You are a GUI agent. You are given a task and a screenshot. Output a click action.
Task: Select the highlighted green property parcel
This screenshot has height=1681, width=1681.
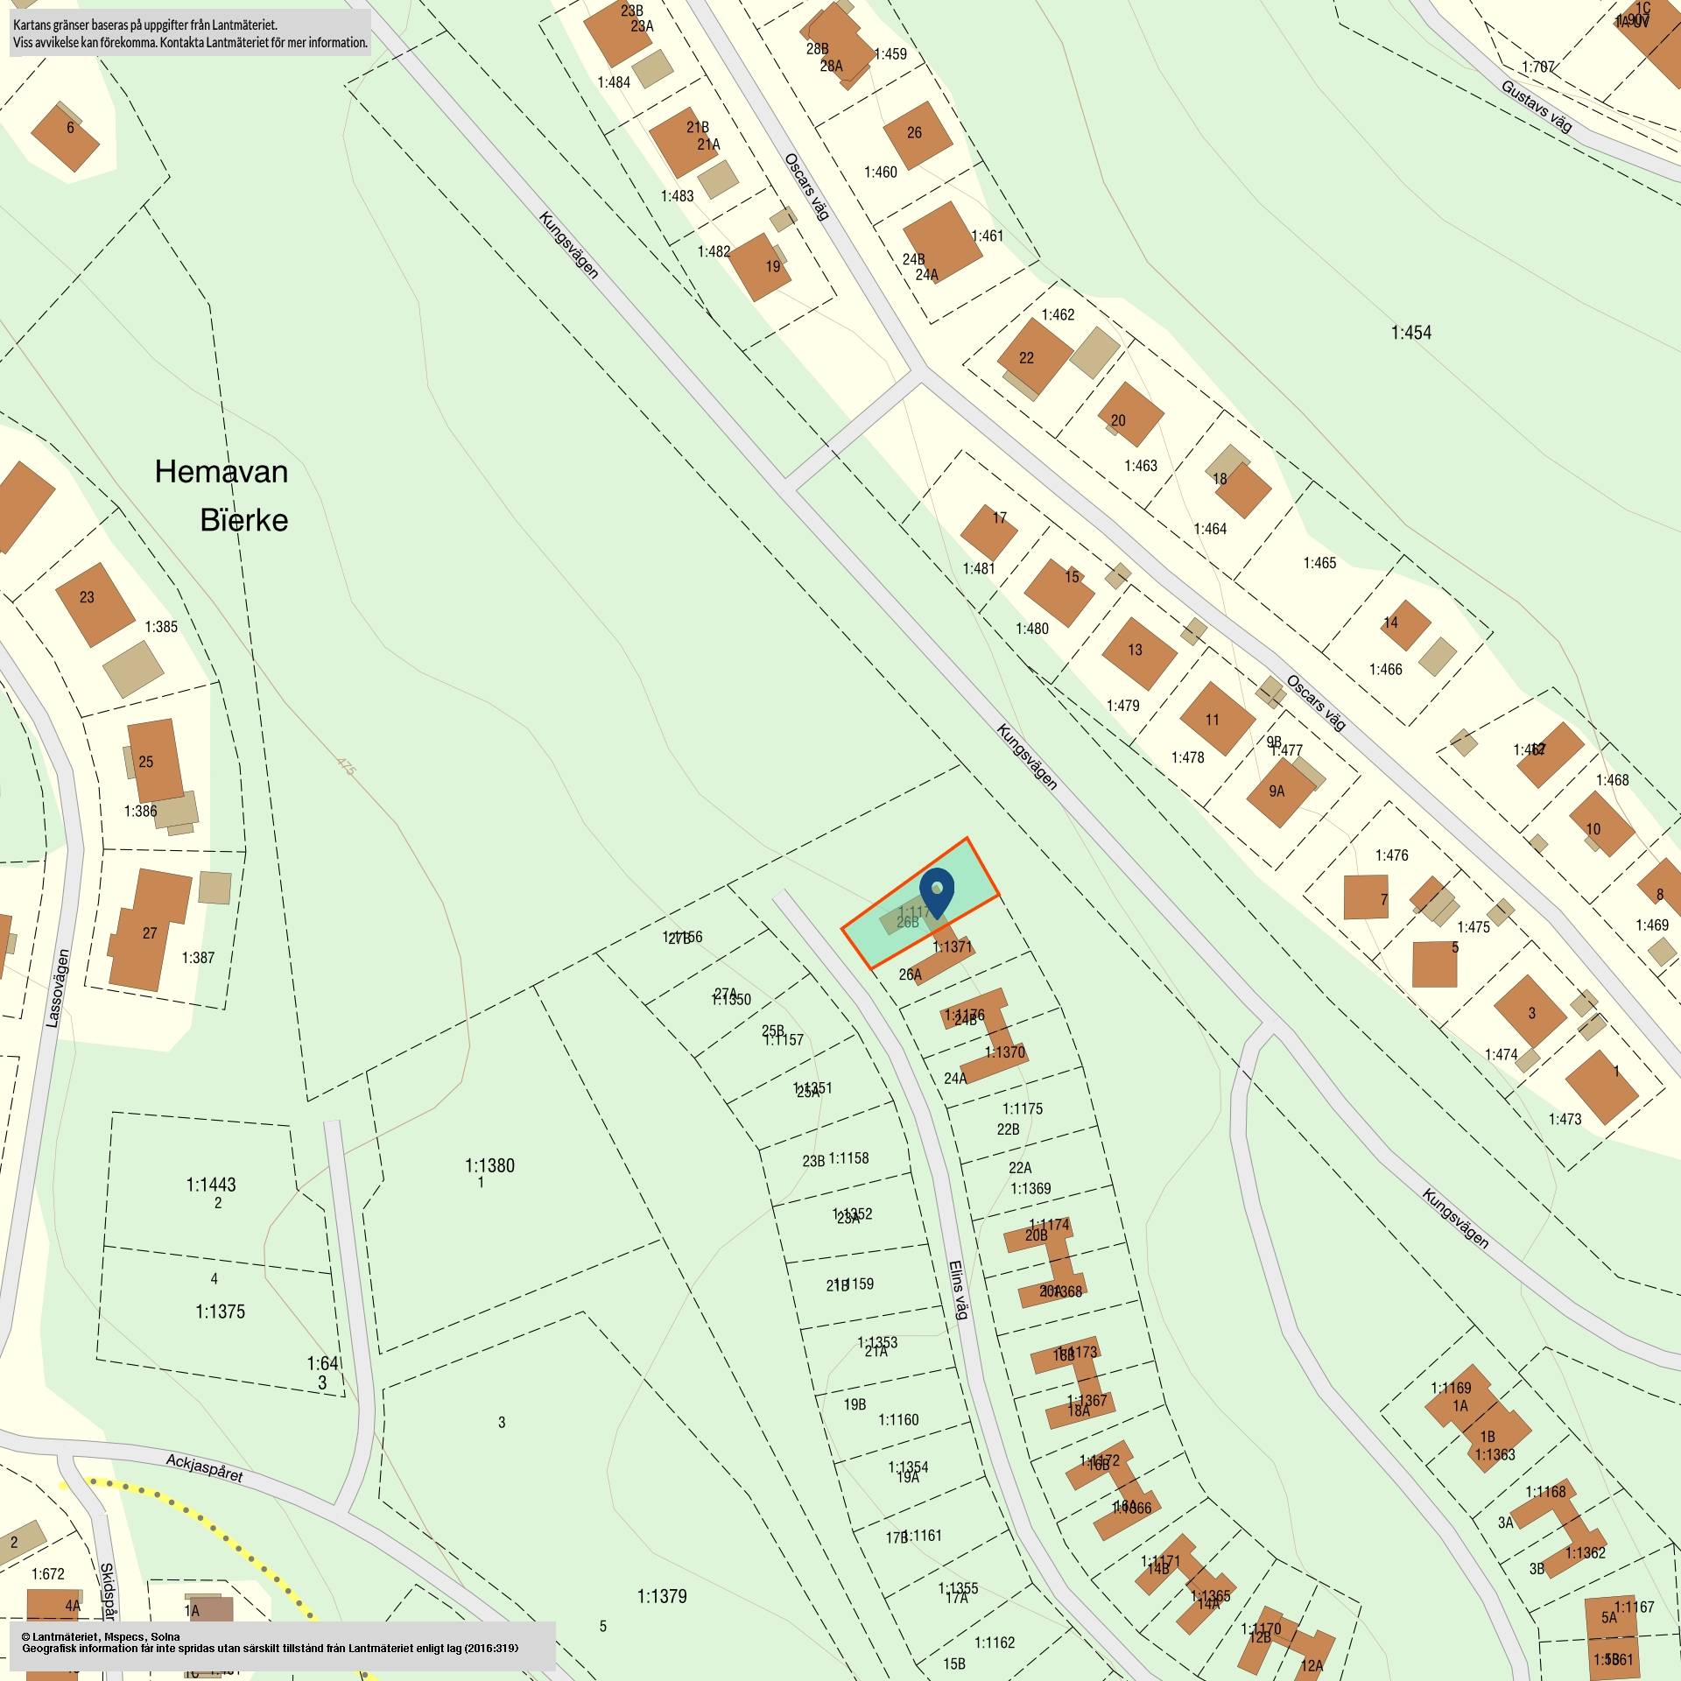click(920, 903)
